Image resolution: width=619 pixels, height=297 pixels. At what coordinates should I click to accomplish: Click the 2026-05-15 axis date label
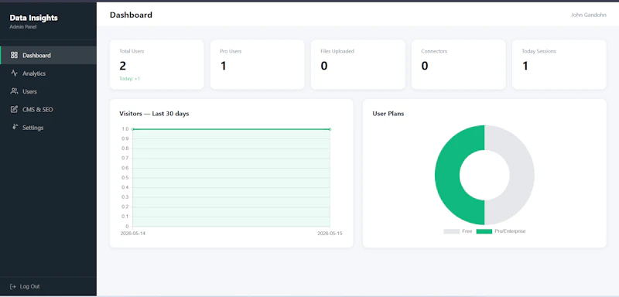click(330, 234)
